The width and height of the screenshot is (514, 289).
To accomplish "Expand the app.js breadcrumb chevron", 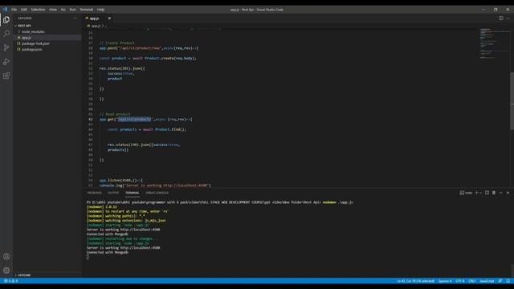I will [x=103, y=26].
